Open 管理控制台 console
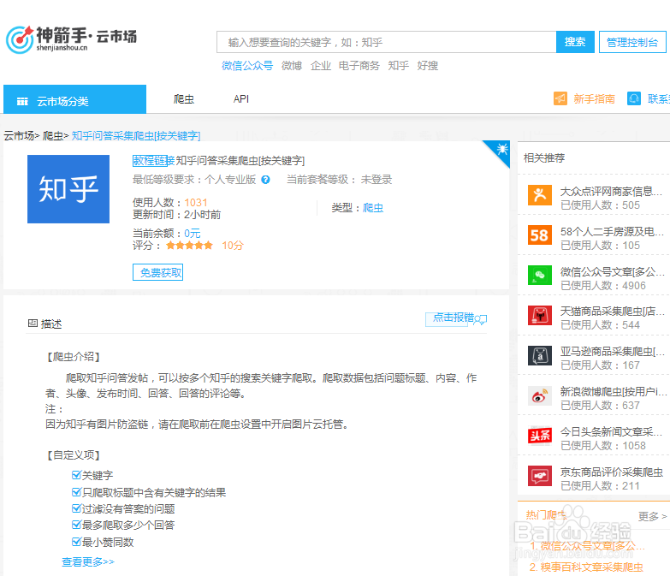The height and width of the screenshot is (576, 670). (632, 42)
